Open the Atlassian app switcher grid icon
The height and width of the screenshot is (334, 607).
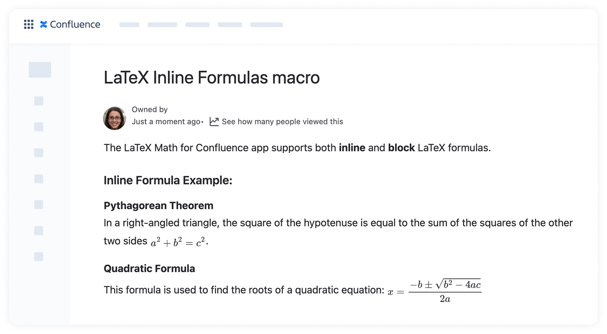[29, 24]
